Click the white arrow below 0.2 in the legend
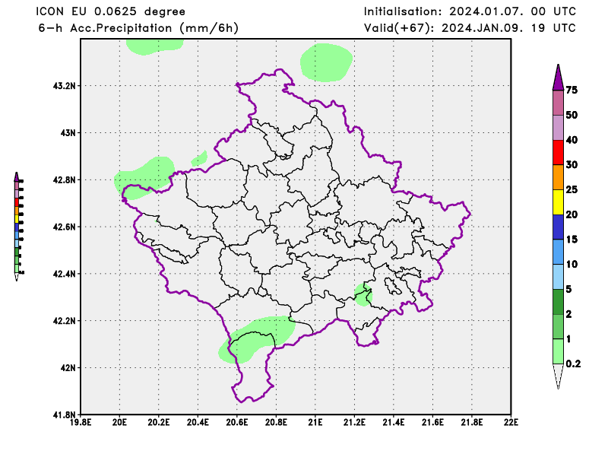608x470 pixels. pos(558,376)
